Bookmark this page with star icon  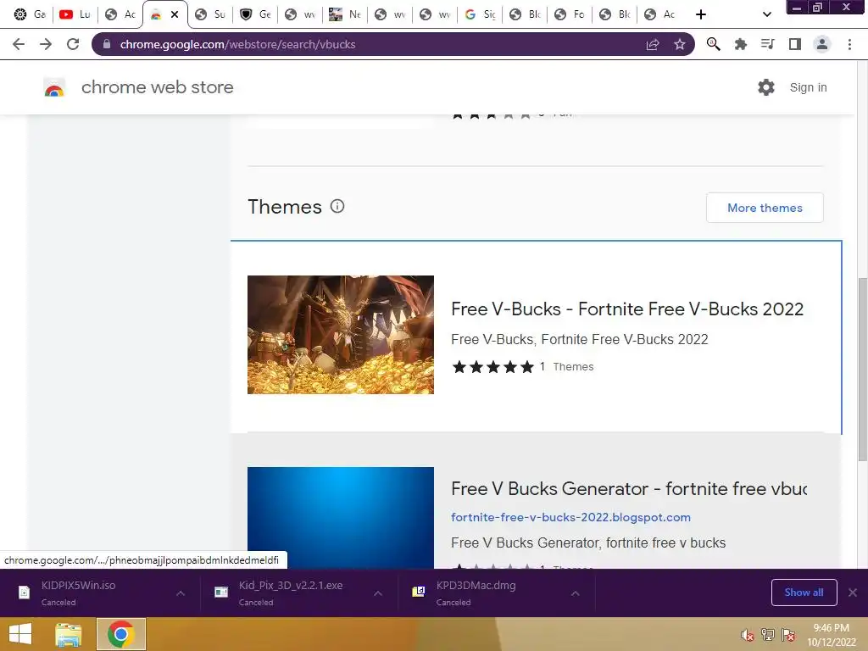[680, 44]
